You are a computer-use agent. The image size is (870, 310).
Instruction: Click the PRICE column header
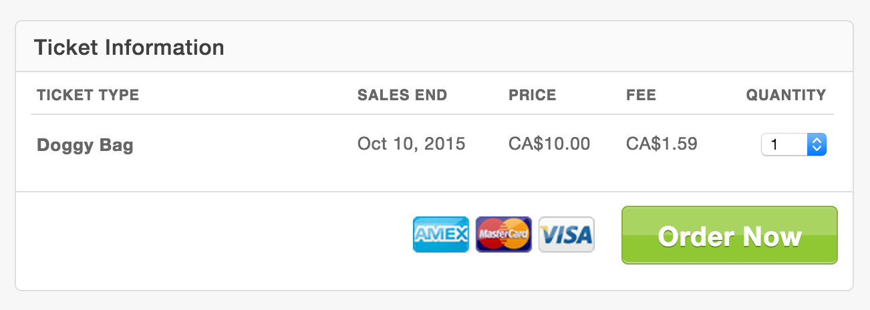533,95
